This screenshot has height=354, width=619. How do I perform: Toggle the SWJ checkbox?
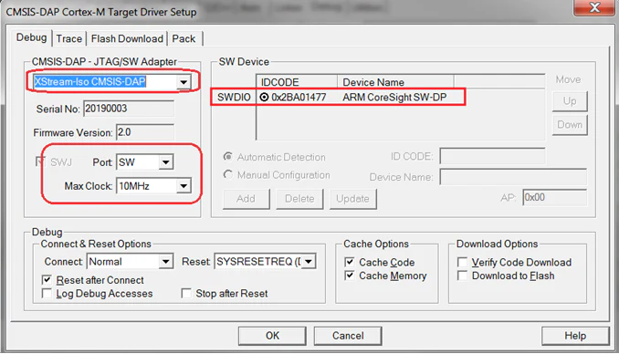41,161
